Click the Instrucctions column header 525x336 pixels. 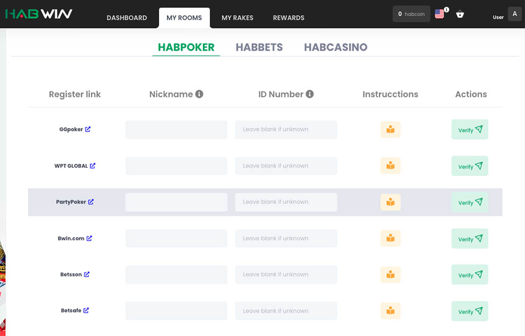coord(391,95)
